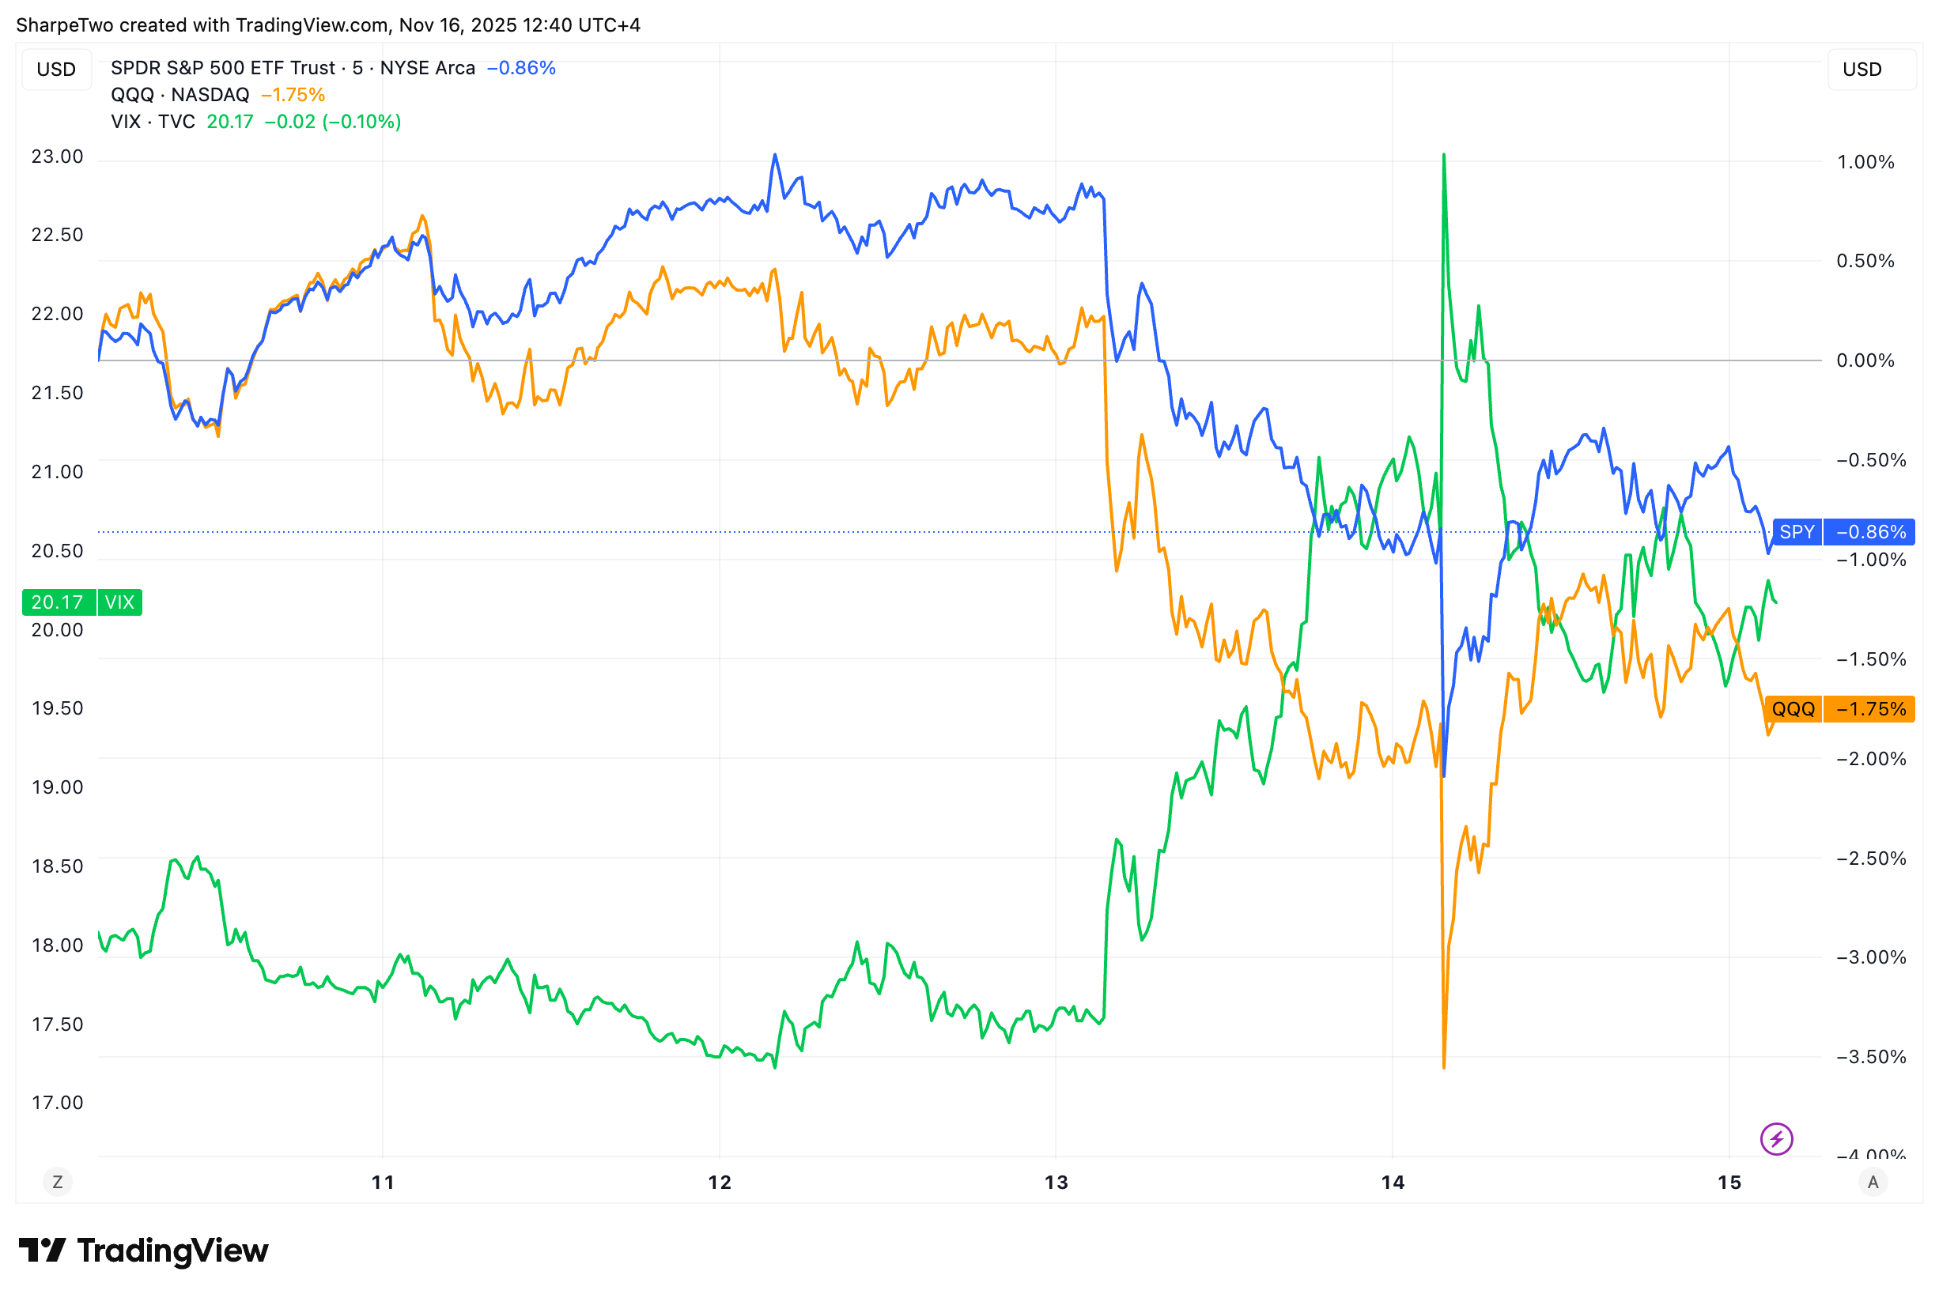Click the orange QQQ -1.75% axis label

tap(1838, 708)
